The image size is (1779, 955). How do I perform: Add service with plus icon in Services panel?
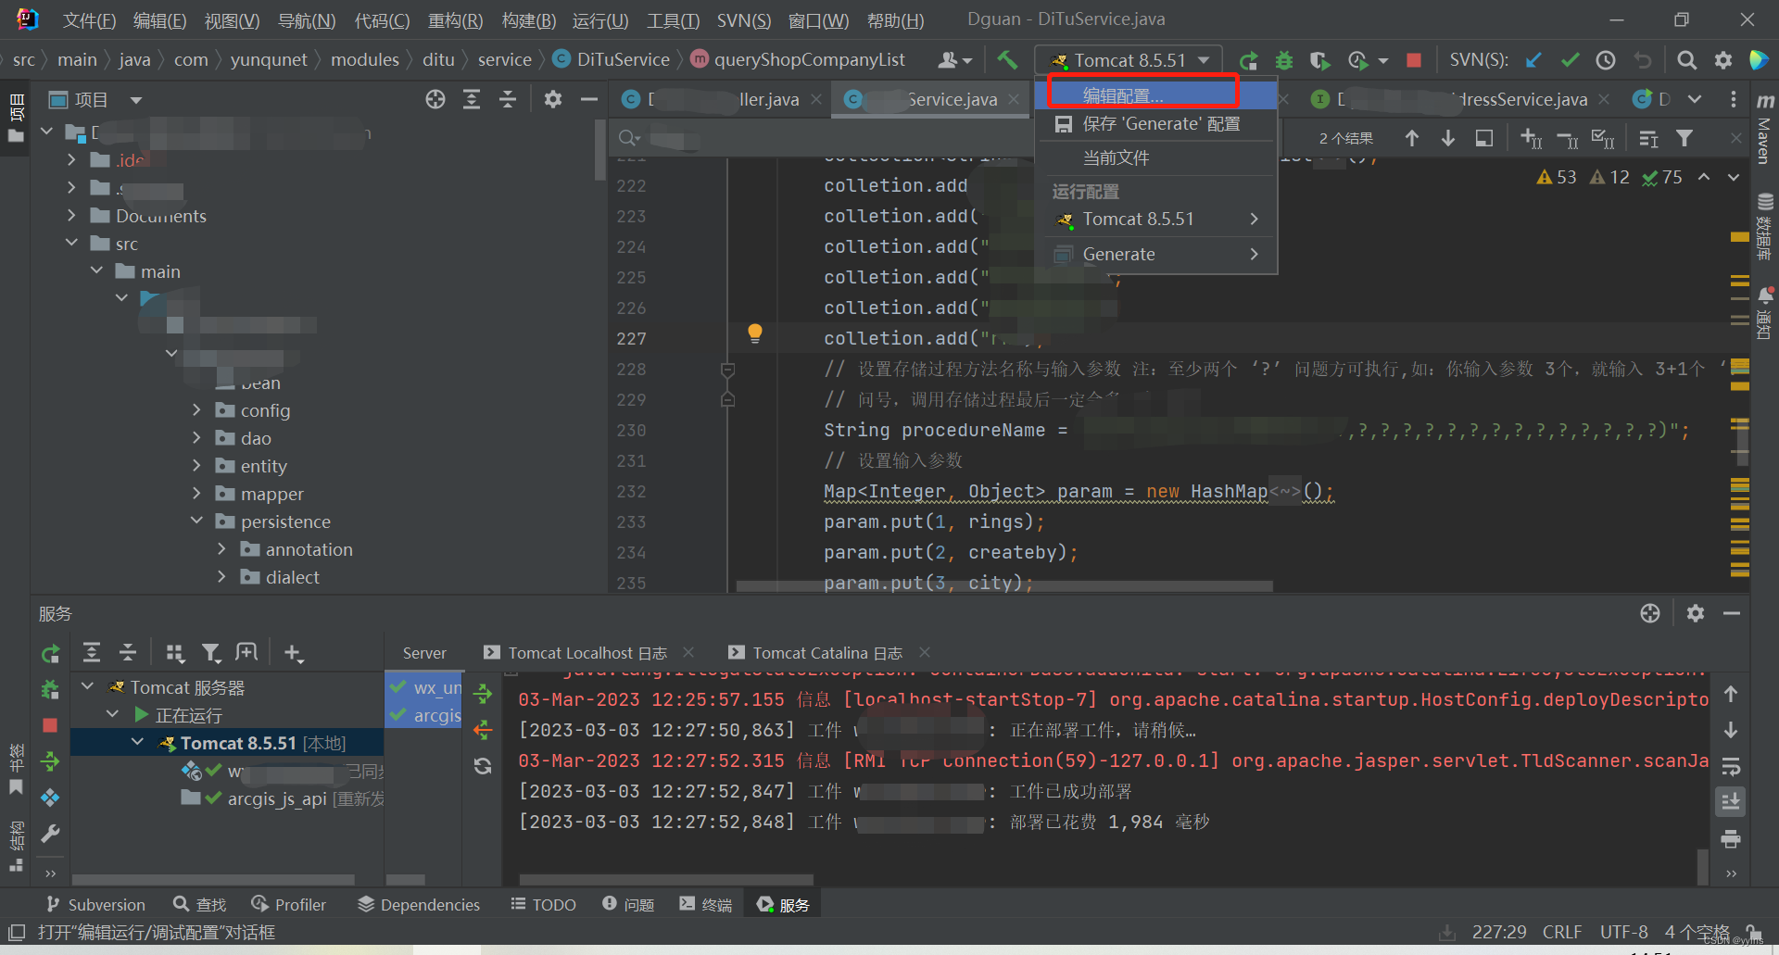294,653
